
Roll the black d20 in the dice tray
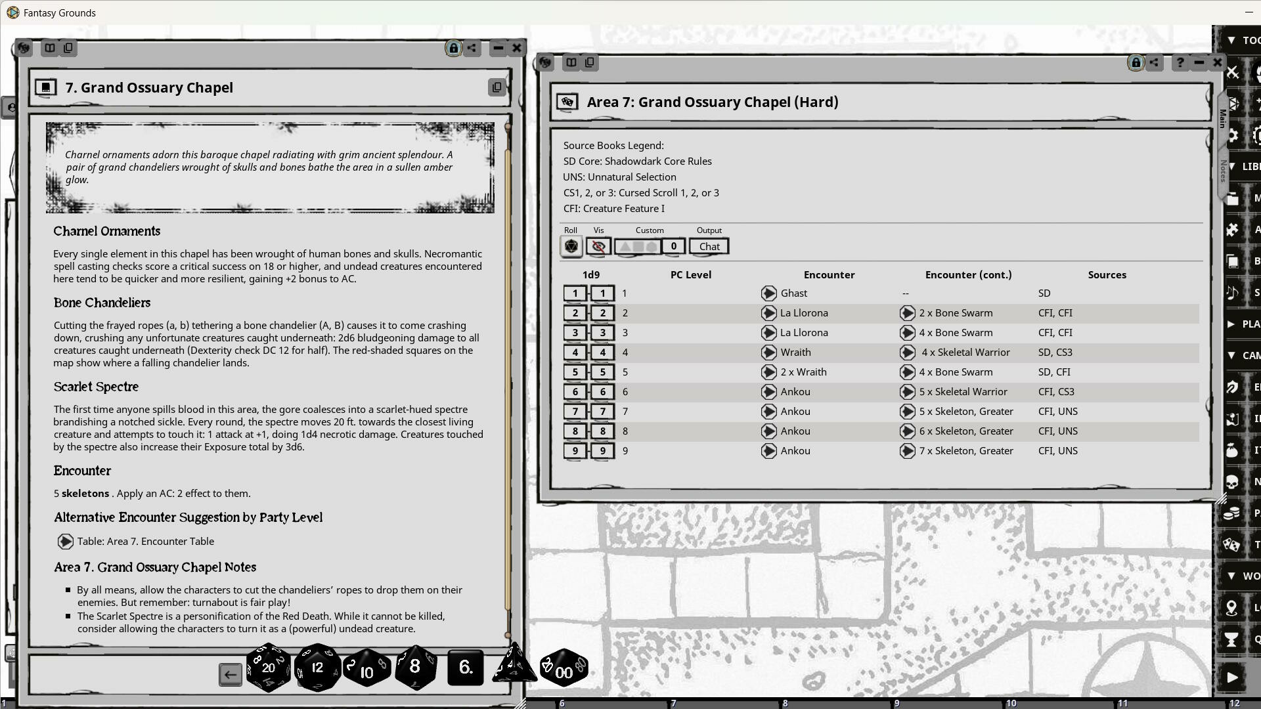point(268,668)
